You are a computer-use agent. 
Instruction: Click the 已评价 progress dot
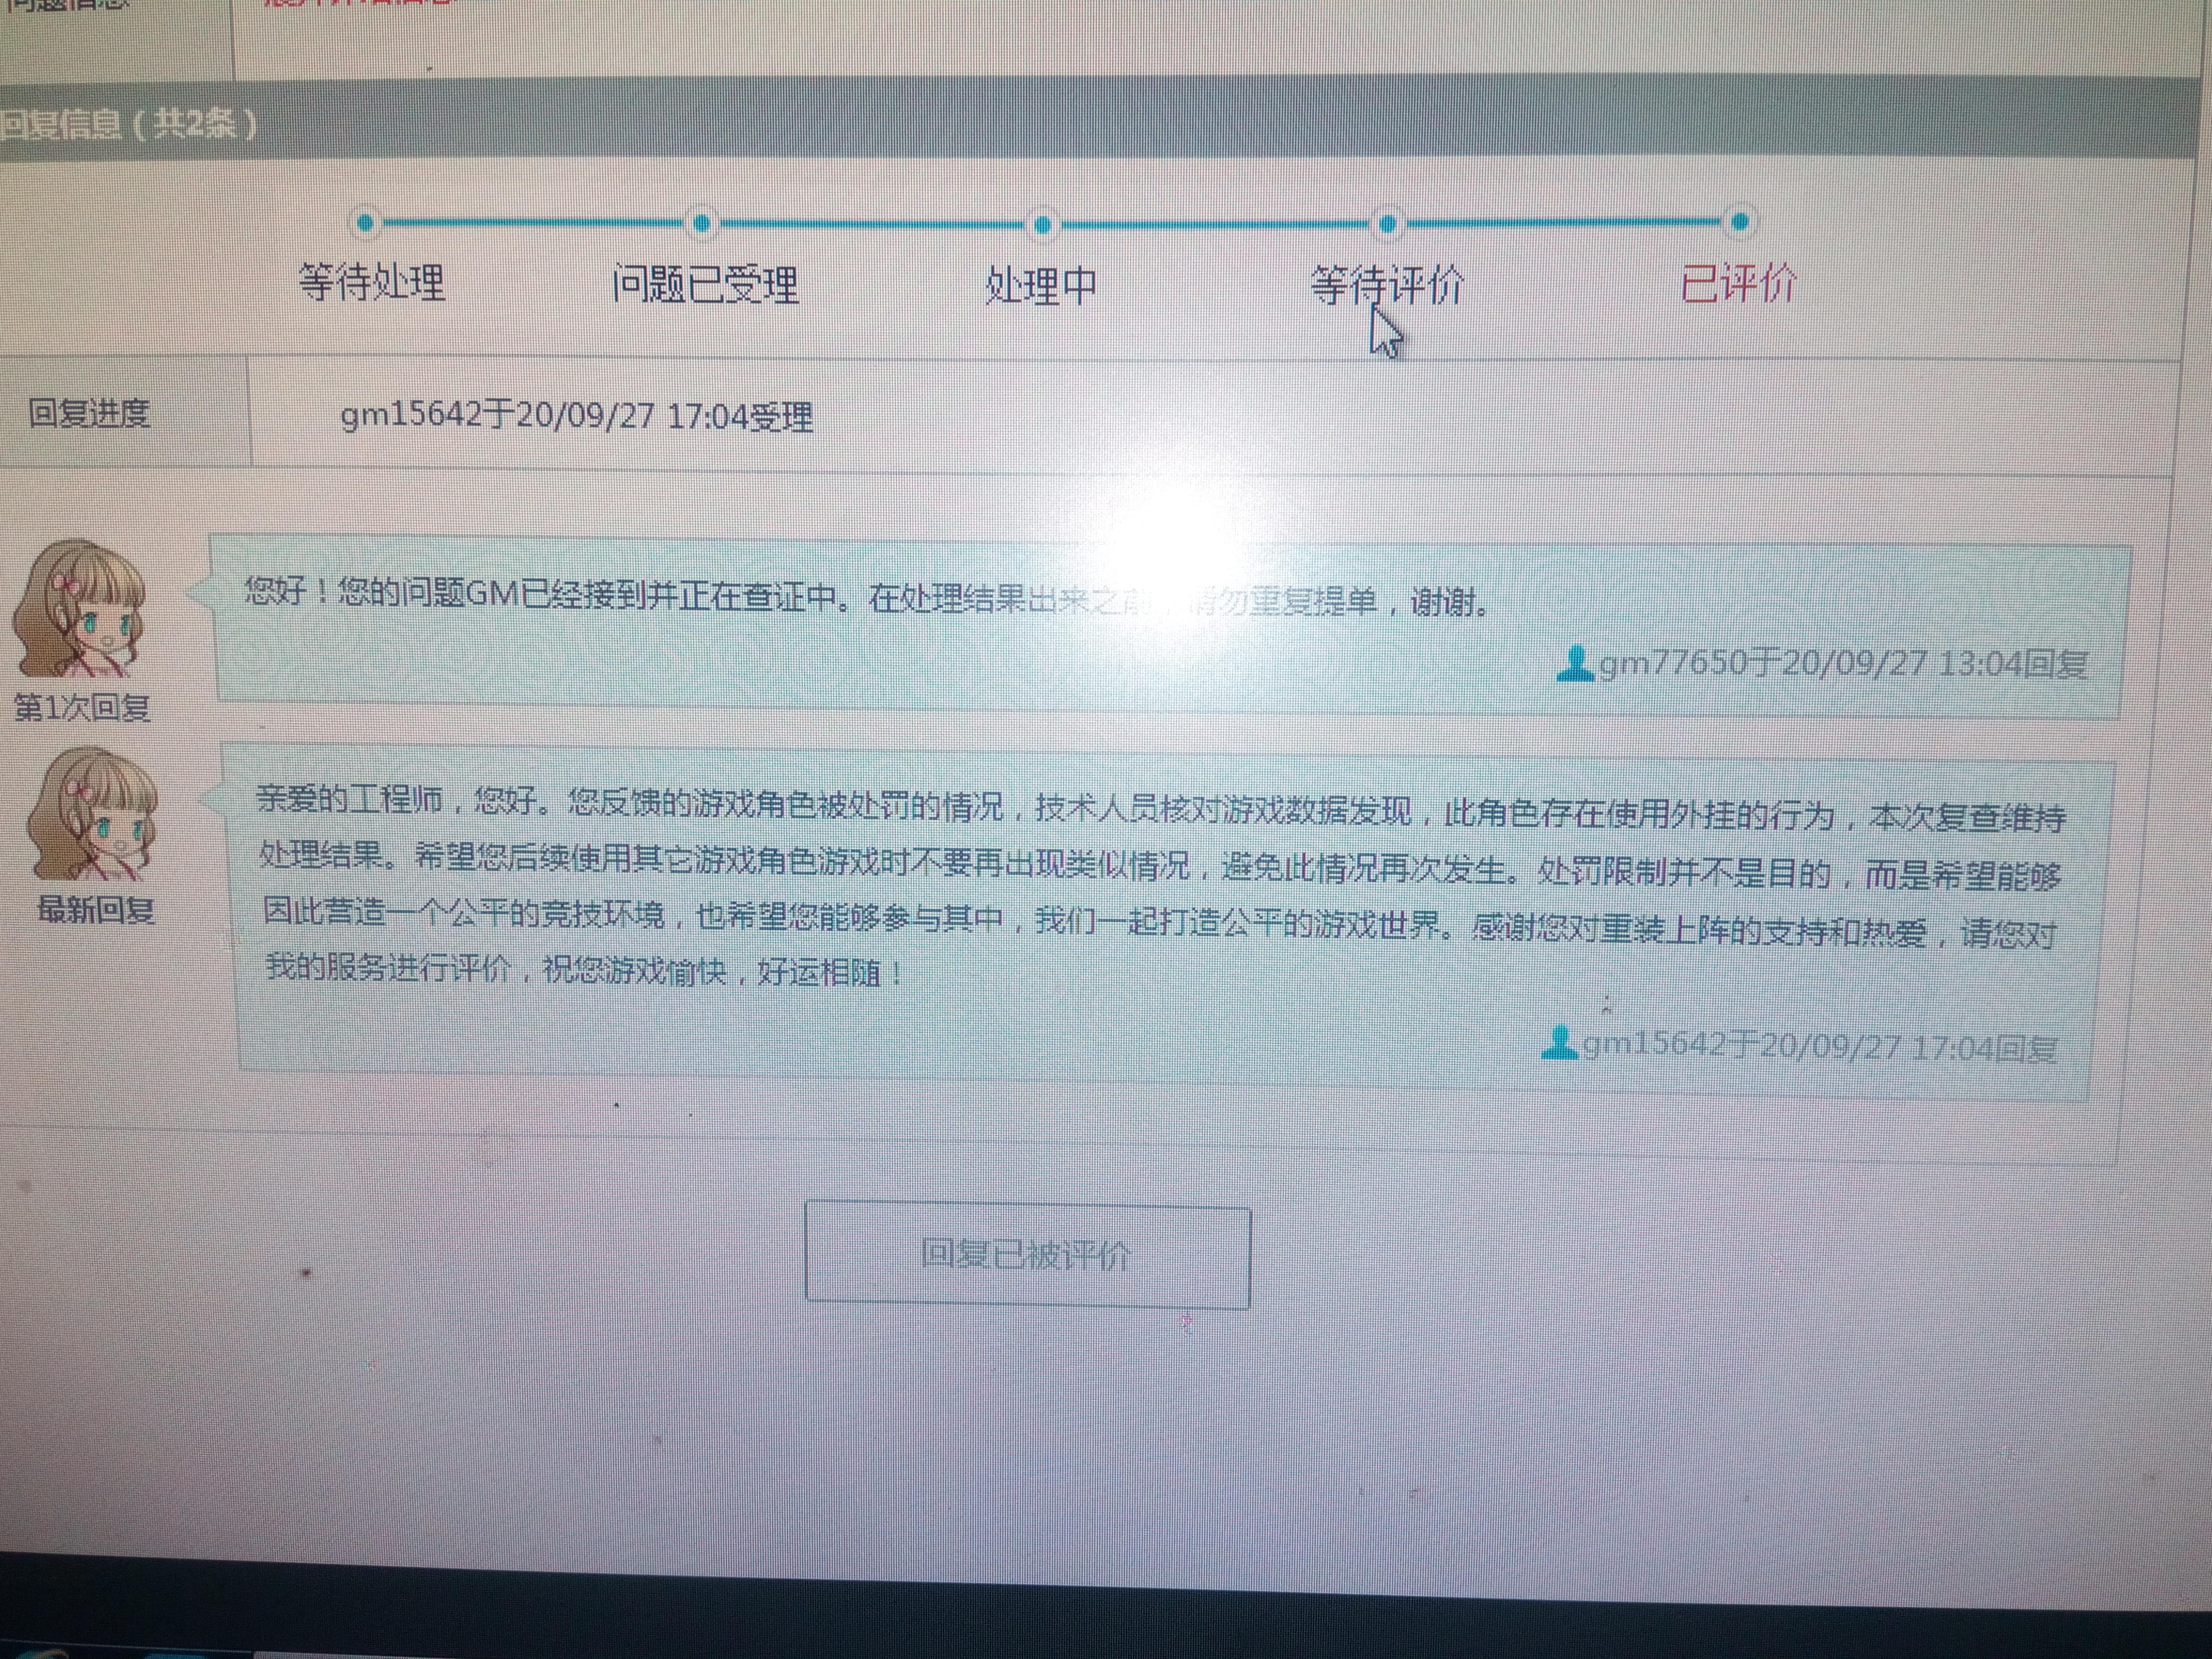point(1739,221)
